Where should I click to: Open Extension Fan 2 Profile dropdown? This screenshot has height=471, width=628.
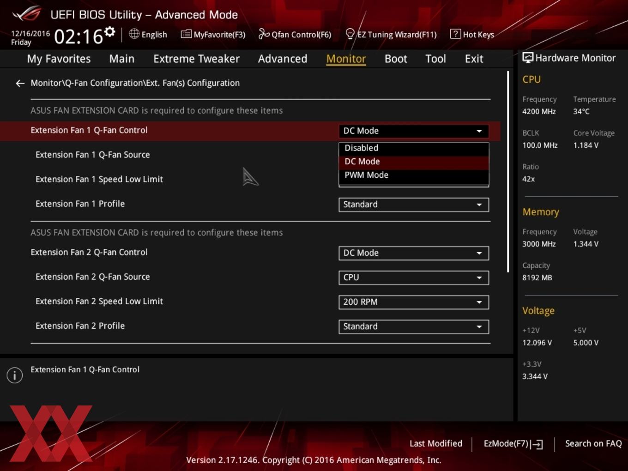coord(414,326)
